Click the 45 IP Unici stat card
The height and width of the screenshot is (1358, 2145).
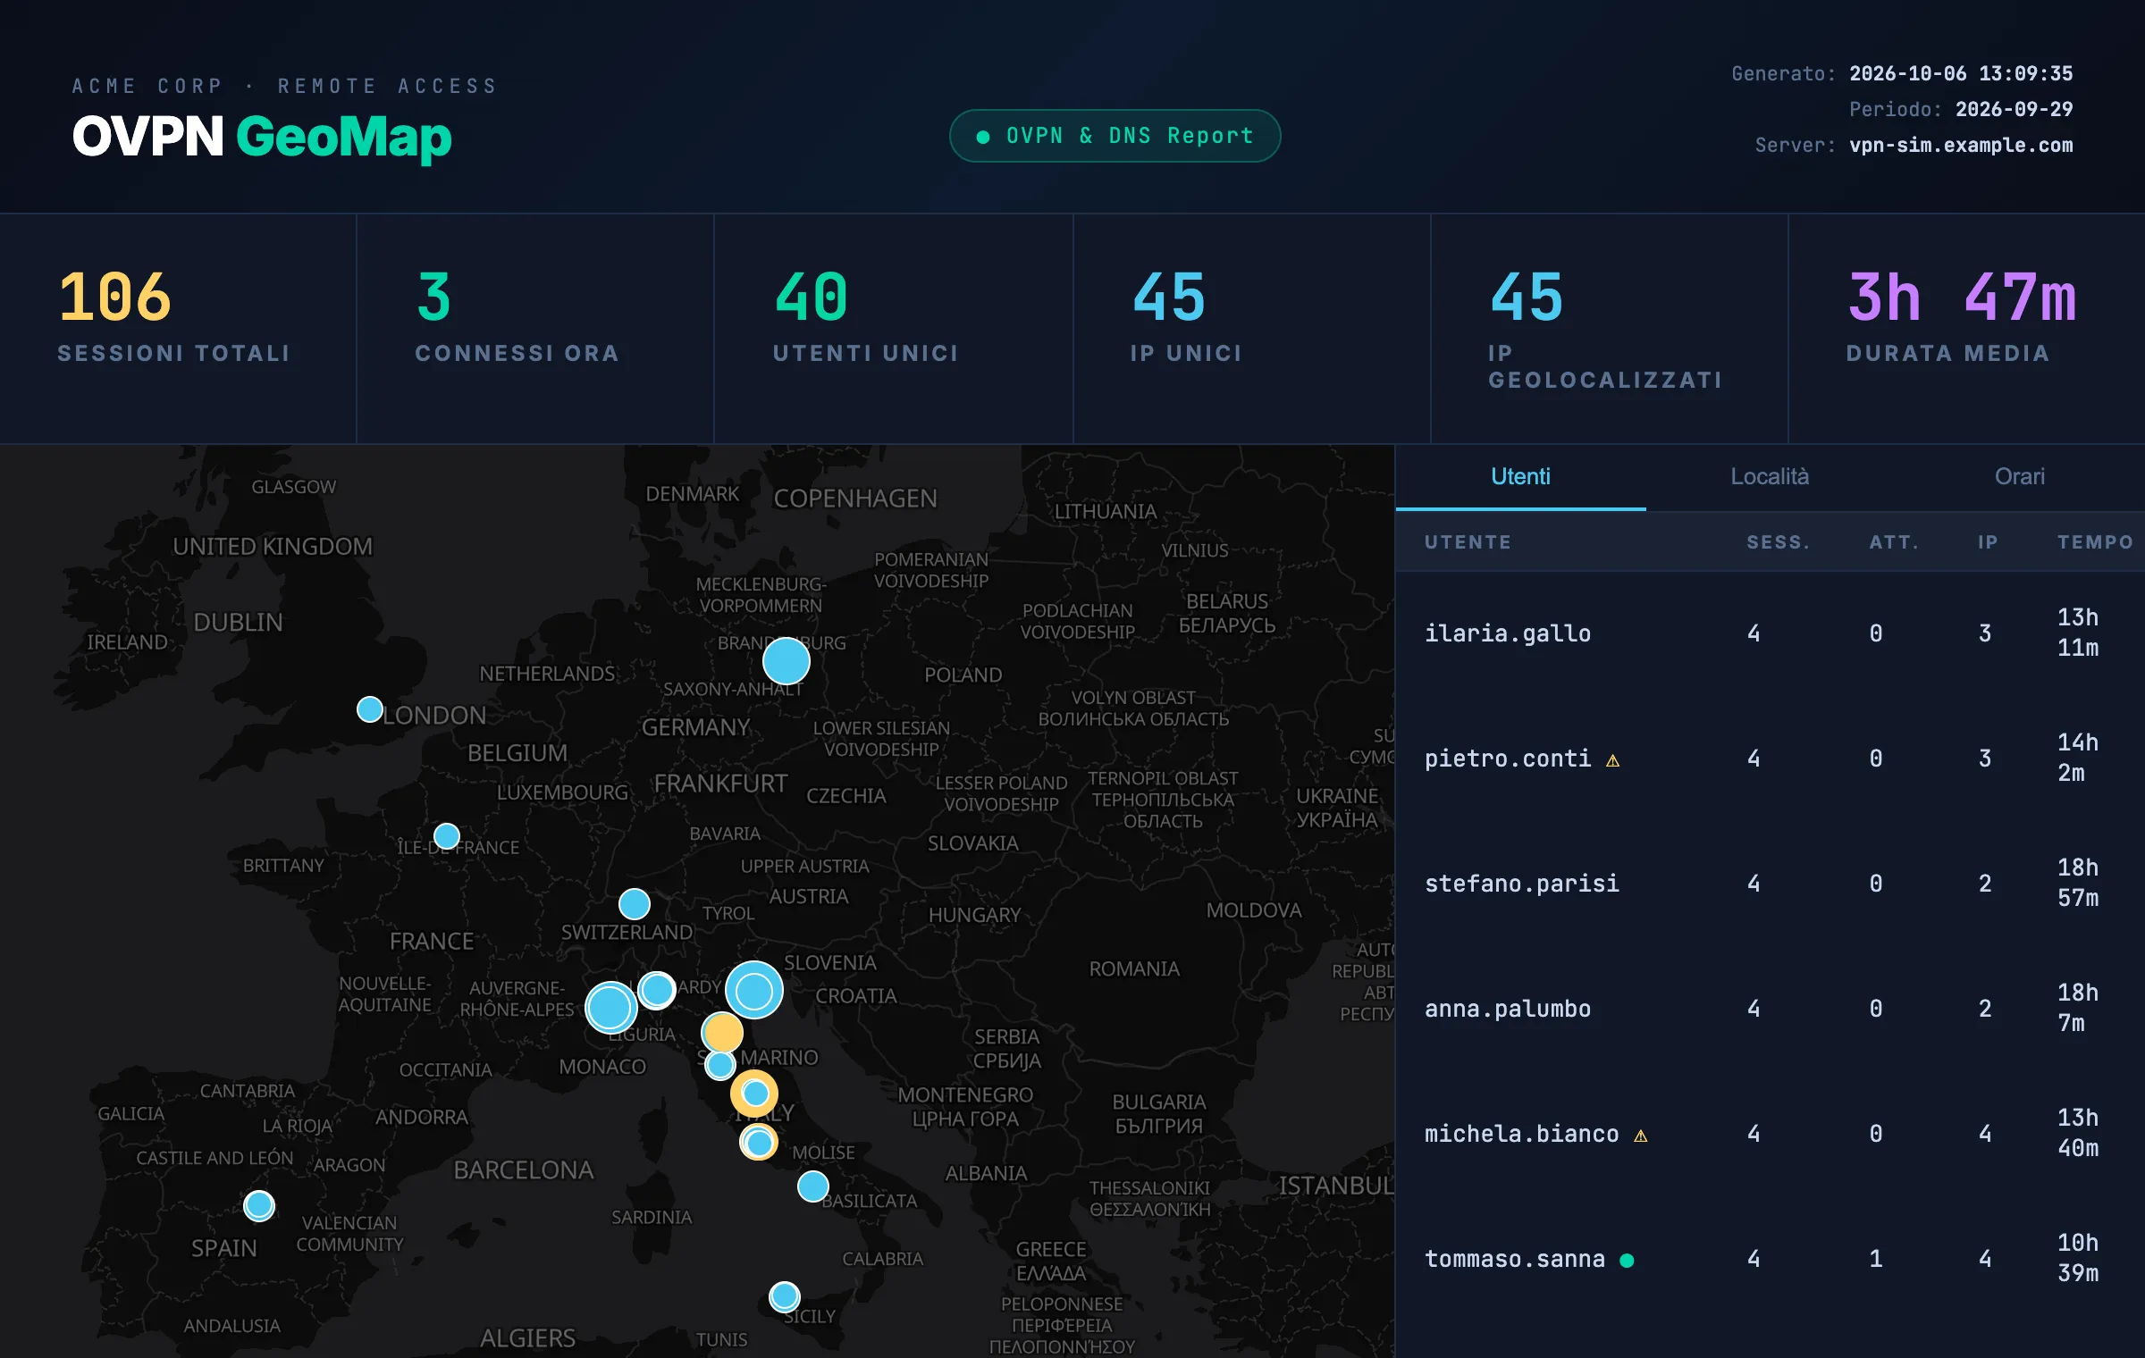click(x=1252, y=329)
